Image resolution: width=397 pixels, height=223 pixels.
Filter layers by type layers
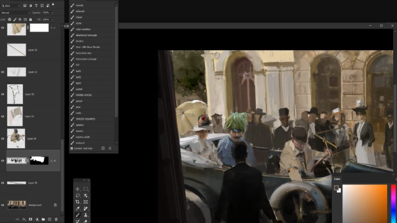(x=36, y=6)
